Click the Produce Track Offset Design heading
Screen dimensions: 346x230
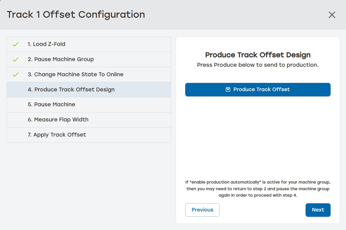point(258,55)
